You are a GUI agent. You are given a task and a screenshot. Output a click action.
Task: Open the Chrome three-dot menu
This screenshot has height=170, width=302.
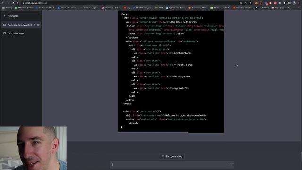(x=299, y=3)
